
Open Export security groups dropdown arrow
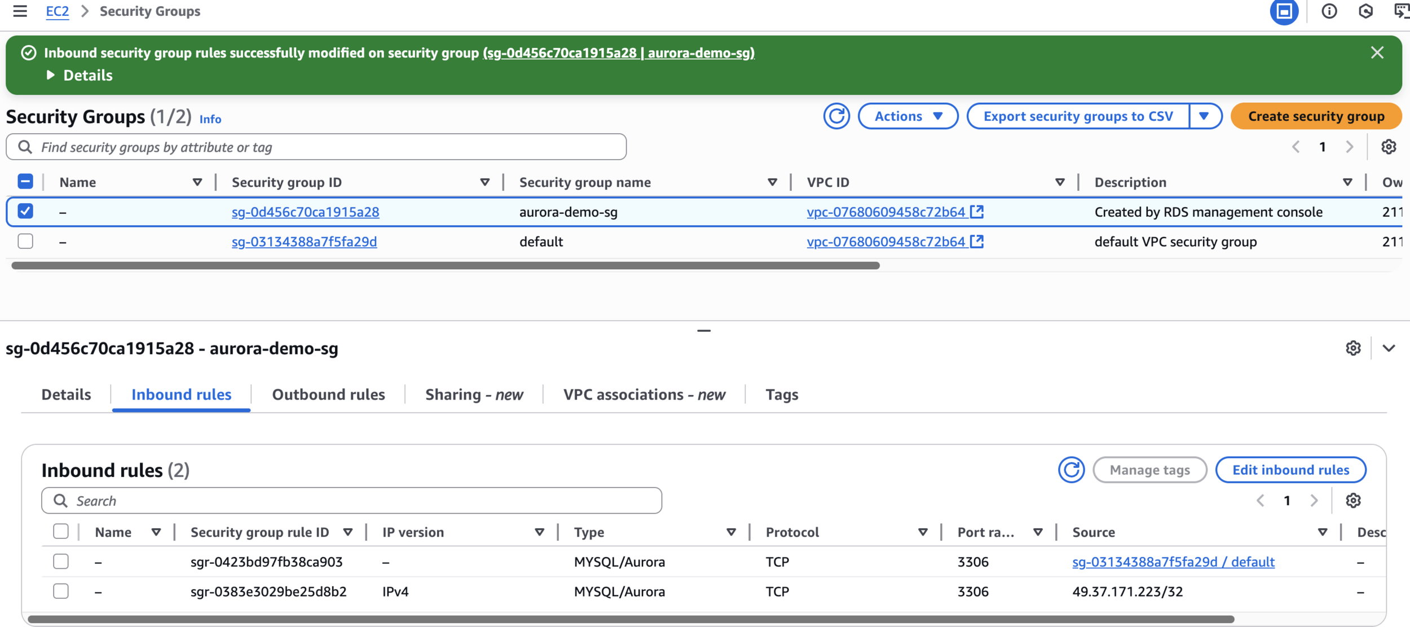tap(1204, 116)
